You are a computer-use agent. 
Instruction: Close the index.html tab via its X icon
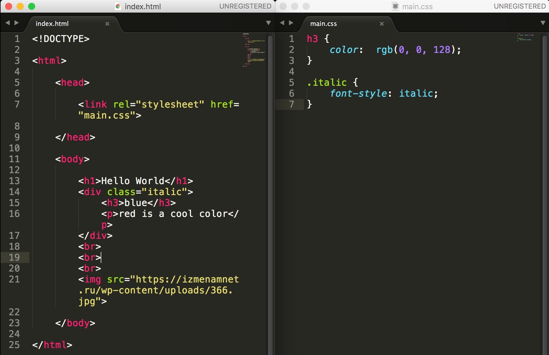[x=108, y=24]
